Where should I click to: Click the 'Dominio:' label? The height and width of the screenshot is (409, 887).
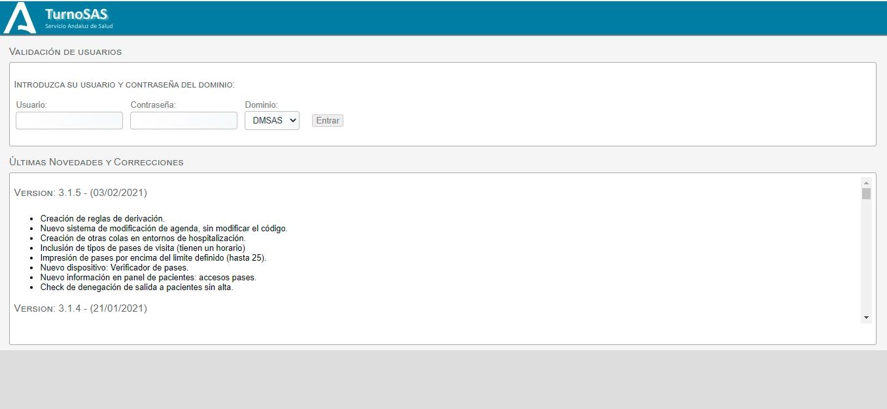pos(262,105)
